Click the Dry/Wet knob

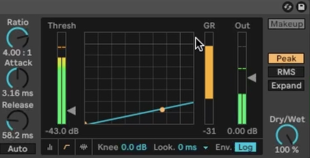(286, 135)
